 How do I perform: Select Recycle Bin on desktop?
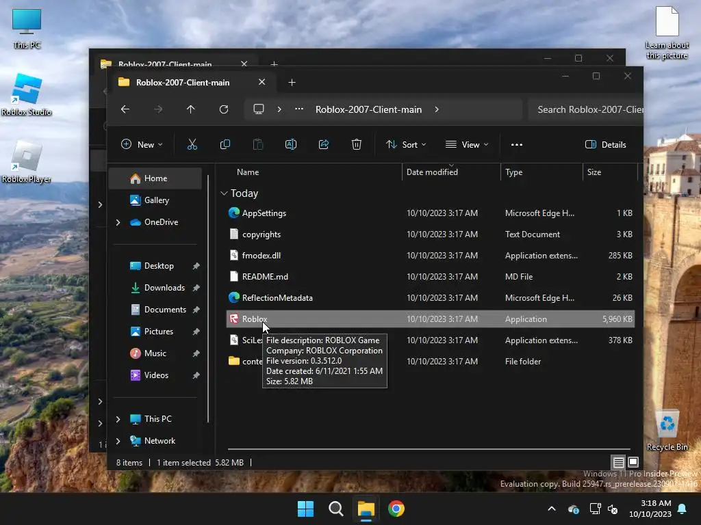point(667,431)
